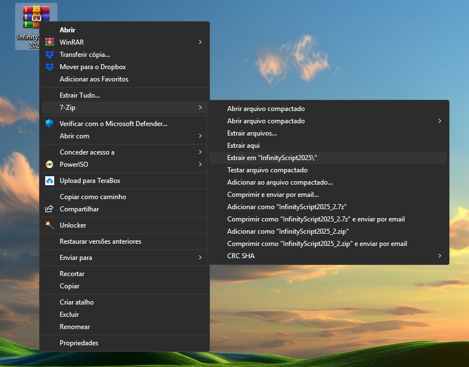Screen dimensions: 469x367
Task: Click Renomear in the context menu
Action: (75, 327)
